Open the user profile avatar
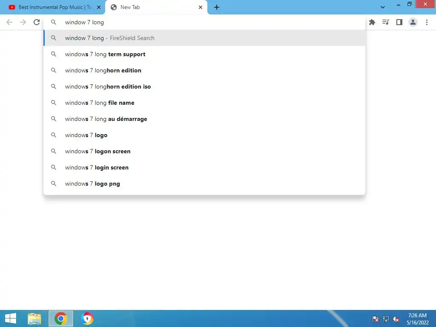The image size is (436, 327). 413,22
